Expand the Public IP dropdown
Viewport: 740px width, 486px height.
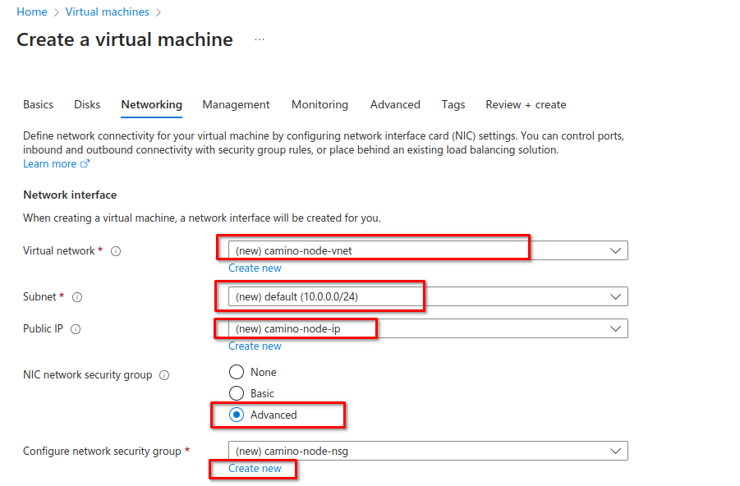tap(427, 328)
